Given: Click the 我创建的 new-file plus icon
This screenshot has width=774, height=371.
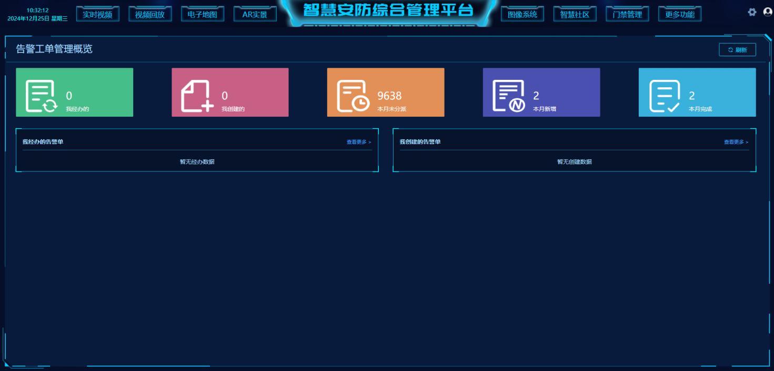Looking at the screenshot, I should point(197,96).
